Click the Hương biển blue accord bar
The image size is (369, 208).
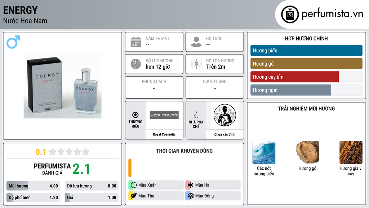306,51
